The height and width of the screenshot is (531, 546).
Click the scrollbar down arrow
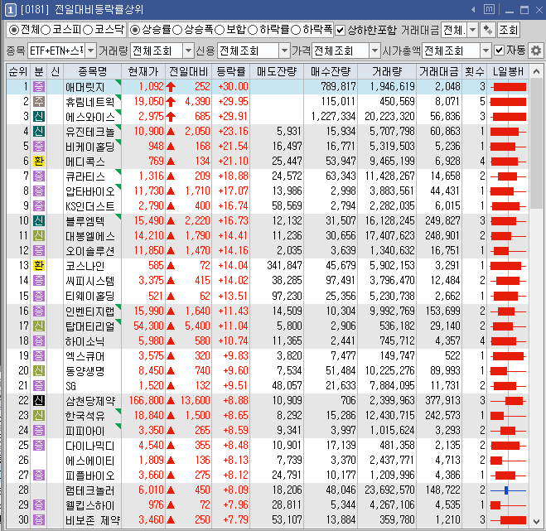coord(537,521)
